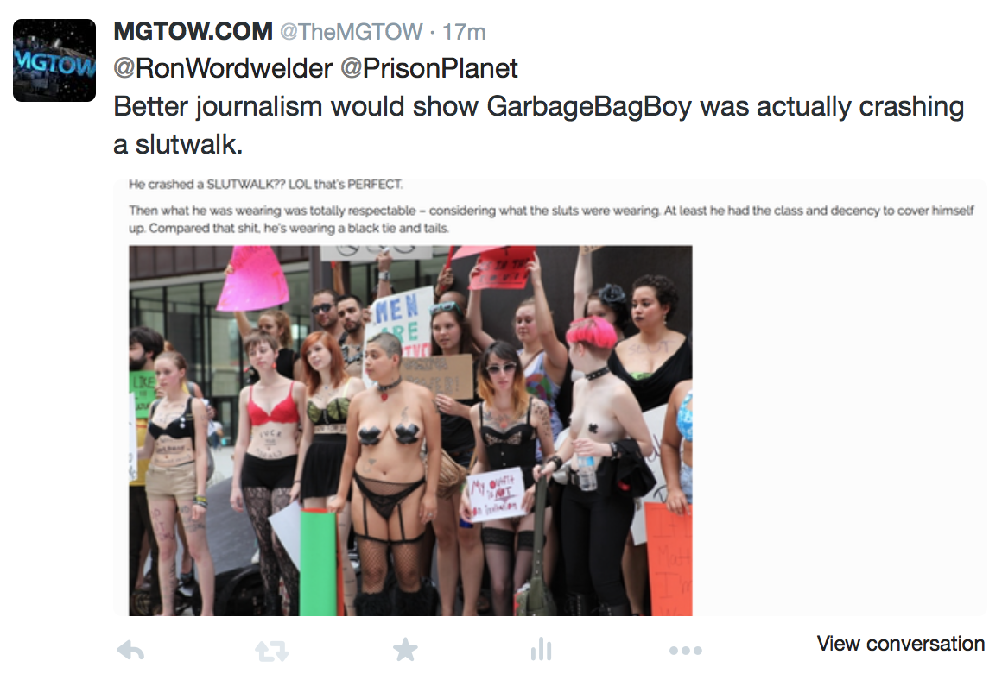Image resolution: width=1002 pixels, height=680 pixels.
Task: Click paragraph starting 'Then what he was wearing'
Action: click(551, 219)
